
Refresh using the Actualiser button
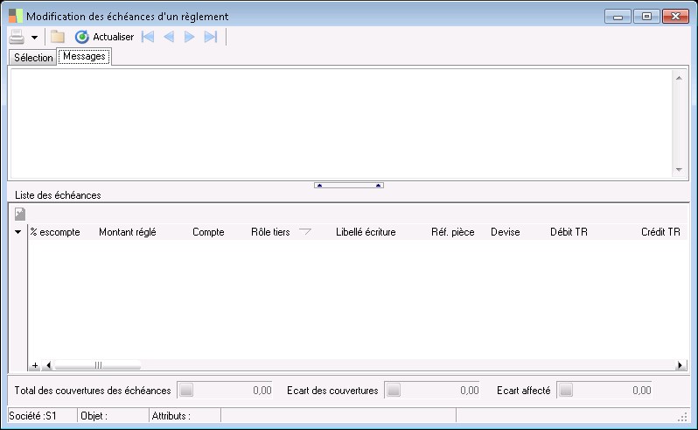tap(104, 37)
